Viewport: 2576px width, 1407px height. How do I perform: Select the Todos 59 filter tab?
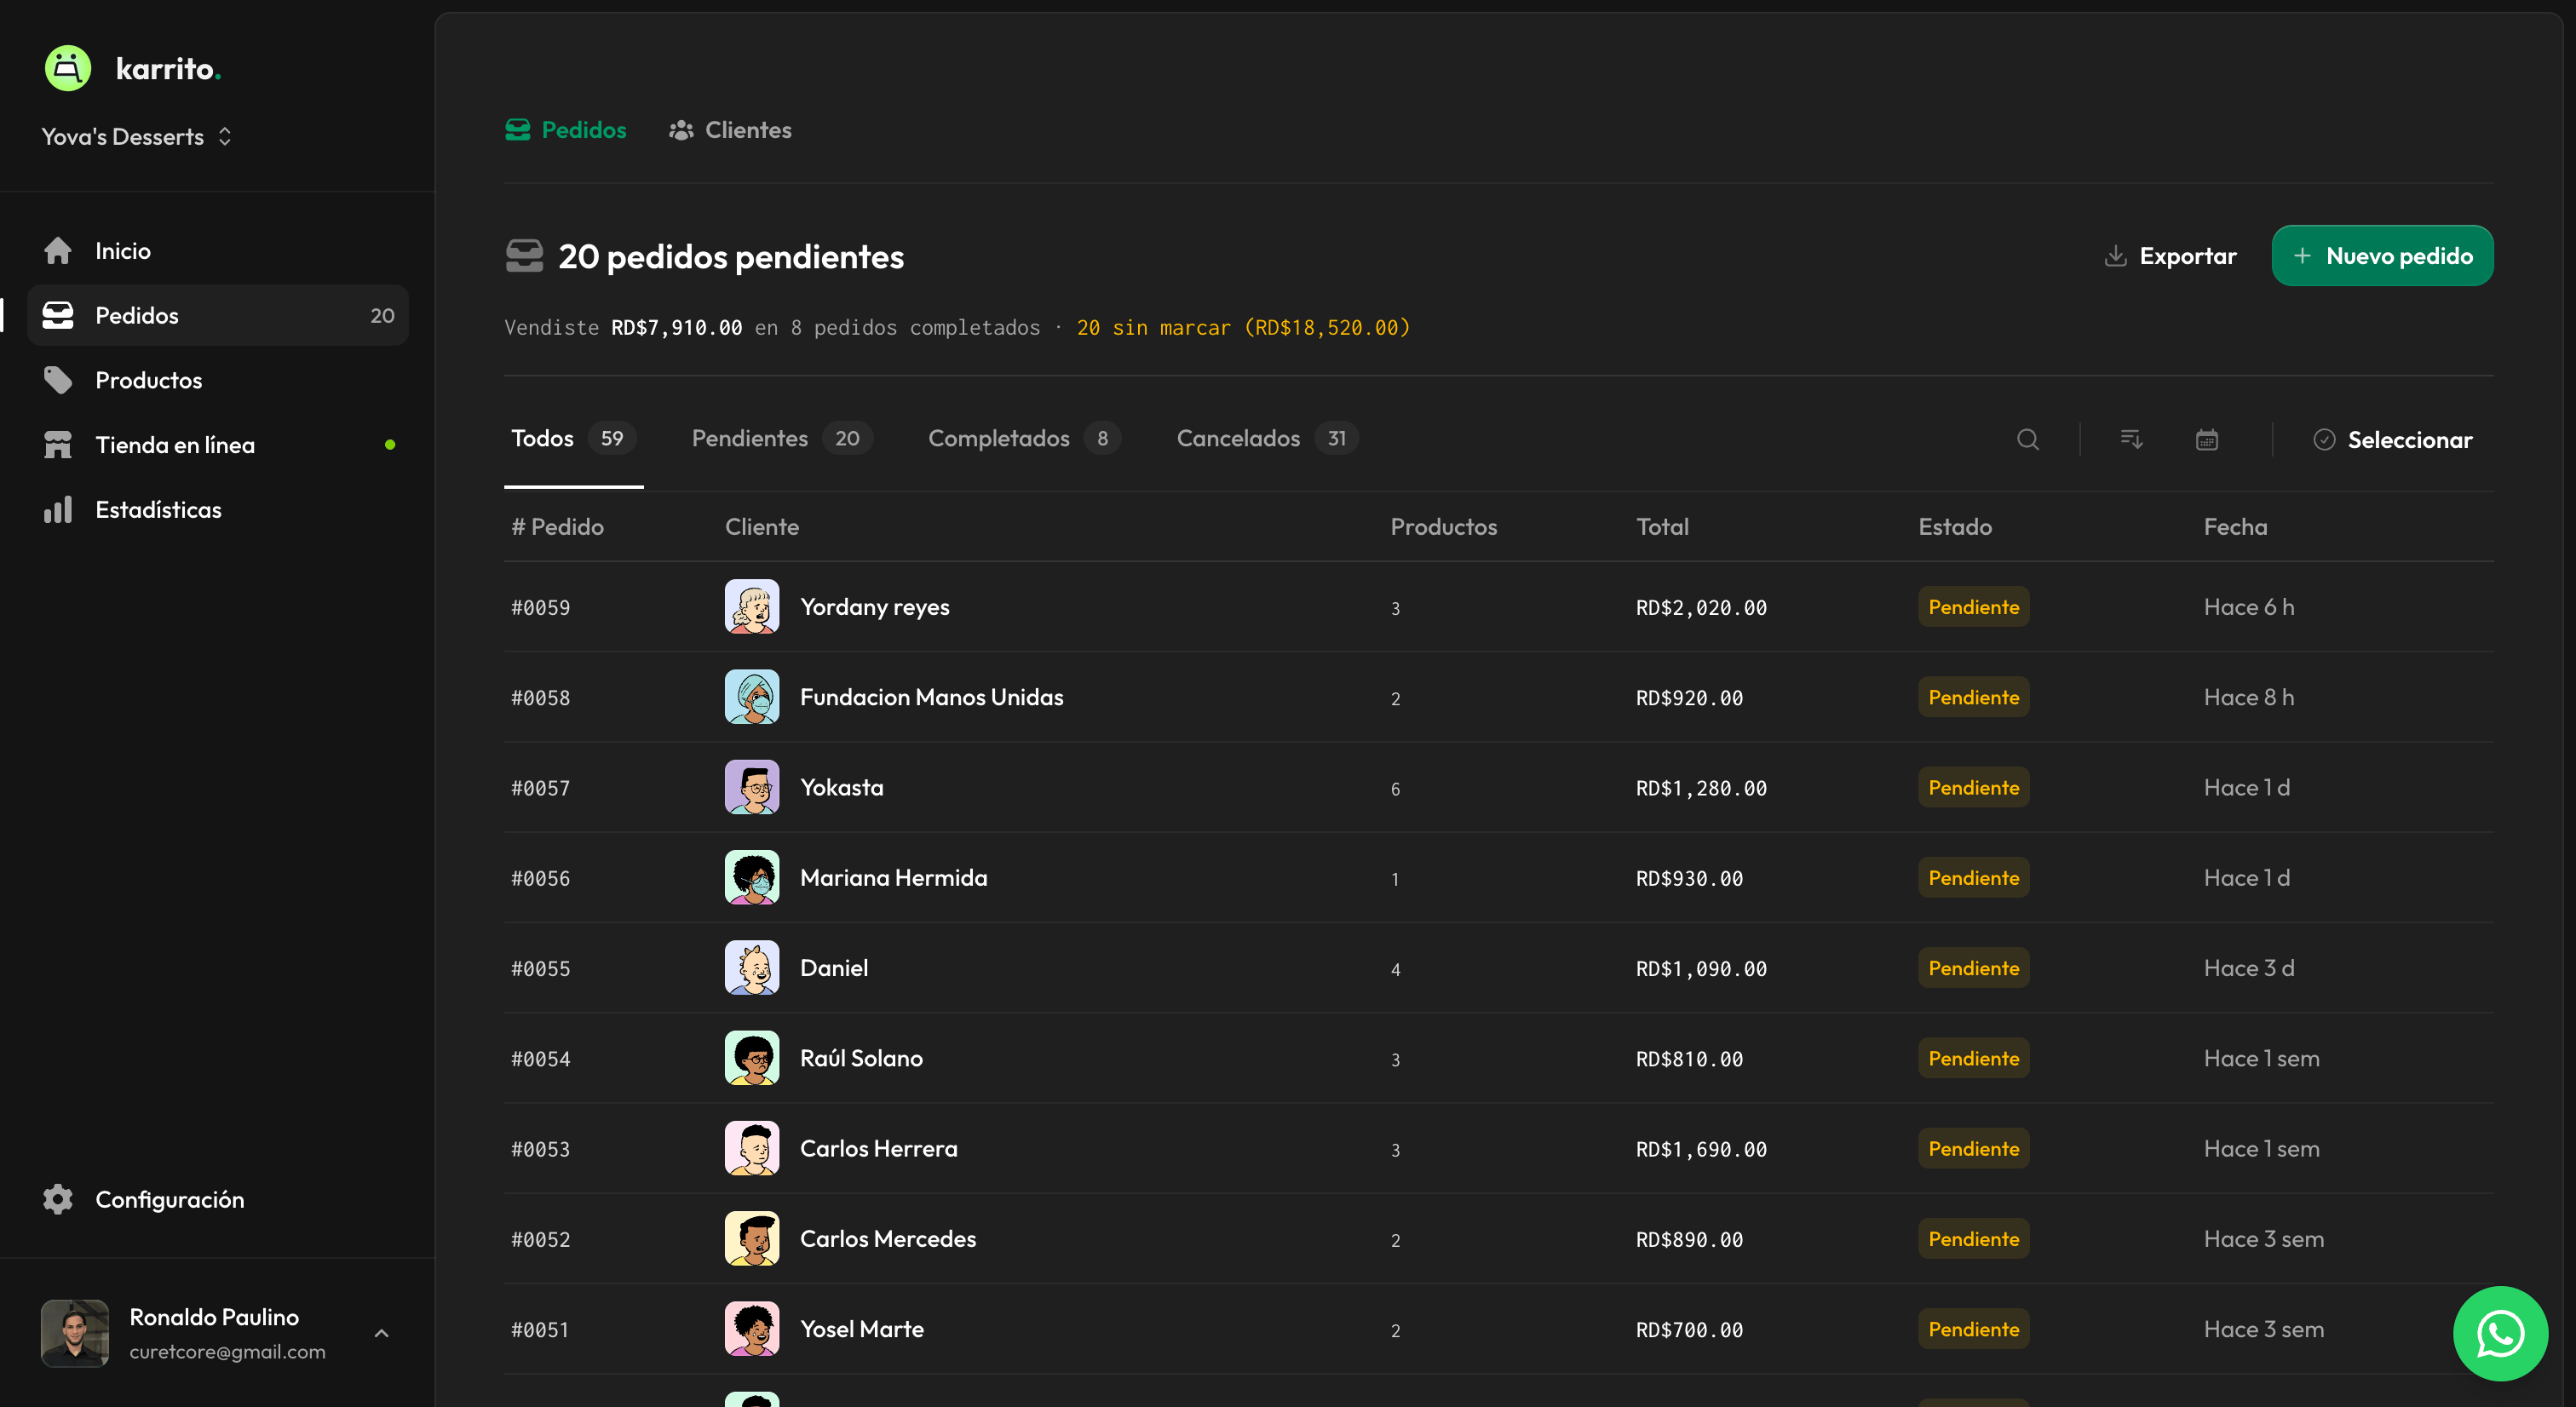click(x=573, y=439)
